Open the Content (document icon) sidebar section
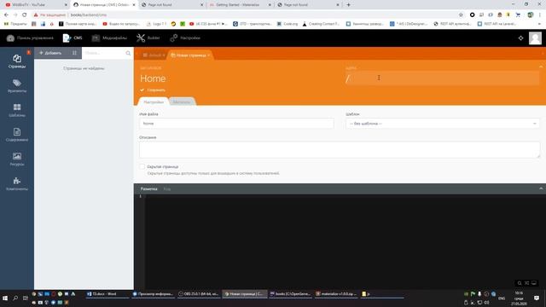 click(x=17, y=135)
